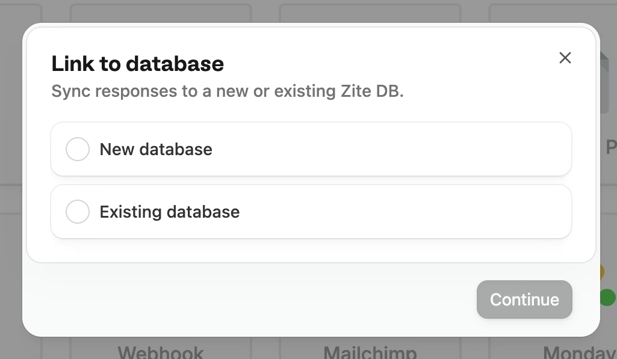
Task: Click the X icon in the dialog corner
Action: tap(565, 58)
